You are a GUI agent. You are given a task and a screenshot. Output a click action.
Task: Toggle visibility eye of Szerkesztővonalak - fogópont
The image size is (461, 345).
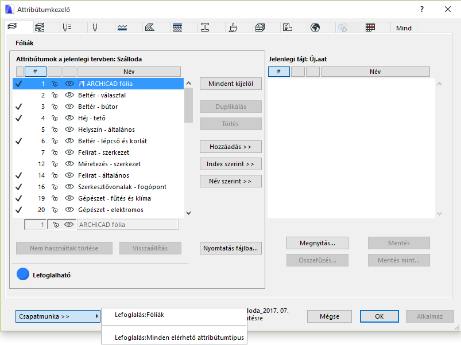[x=69, y=187]
